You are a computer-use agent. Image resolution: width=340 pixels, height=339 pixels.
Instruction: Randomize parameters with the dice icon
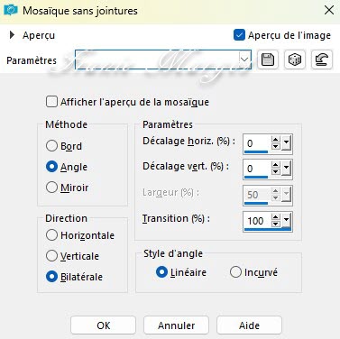coord(295,60)
